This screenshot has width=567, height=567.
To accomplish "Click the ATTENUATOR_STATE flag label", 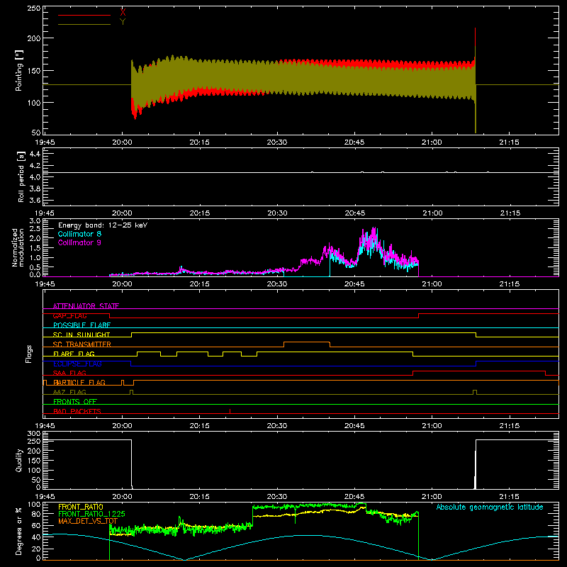I will click(x=86, y=306).
